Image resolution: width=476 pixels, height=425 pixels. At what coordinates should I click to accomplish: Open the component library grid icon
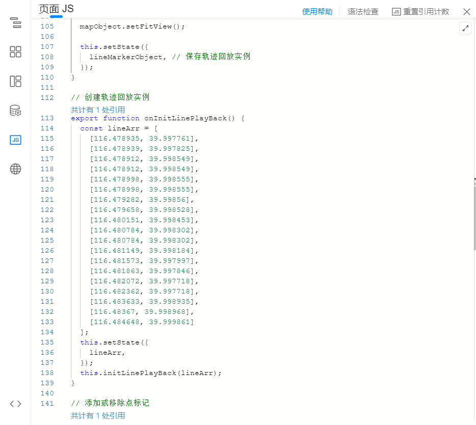tap(15, 52)
